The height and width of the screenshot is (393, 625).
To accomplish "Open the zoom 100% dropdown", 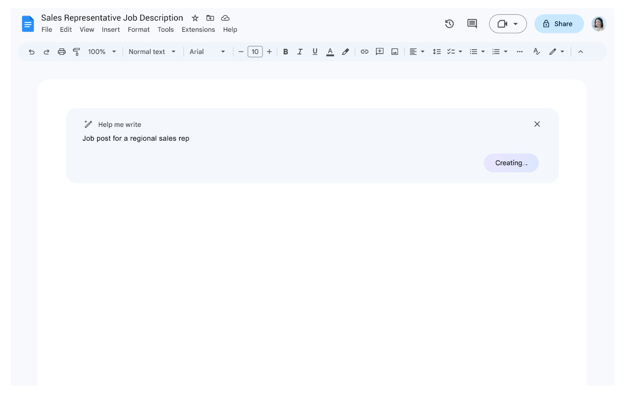I will pyautogui.click(x=102, y=52).
